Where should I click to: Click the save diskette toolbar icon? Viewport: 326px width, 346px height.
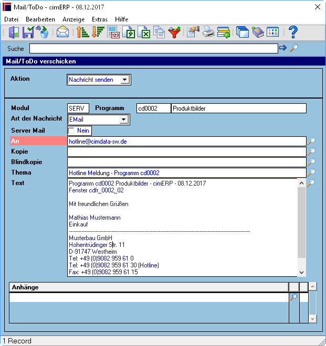tap(28, 32)
